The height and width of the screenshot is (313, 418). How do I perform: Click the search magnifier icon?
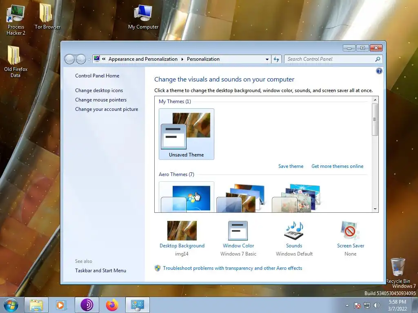coord(378,59)
